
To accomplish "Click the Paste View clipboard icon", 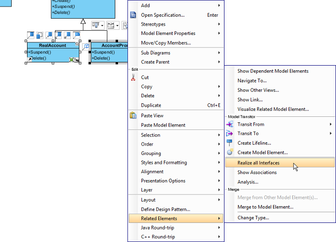I will [133, 115].
